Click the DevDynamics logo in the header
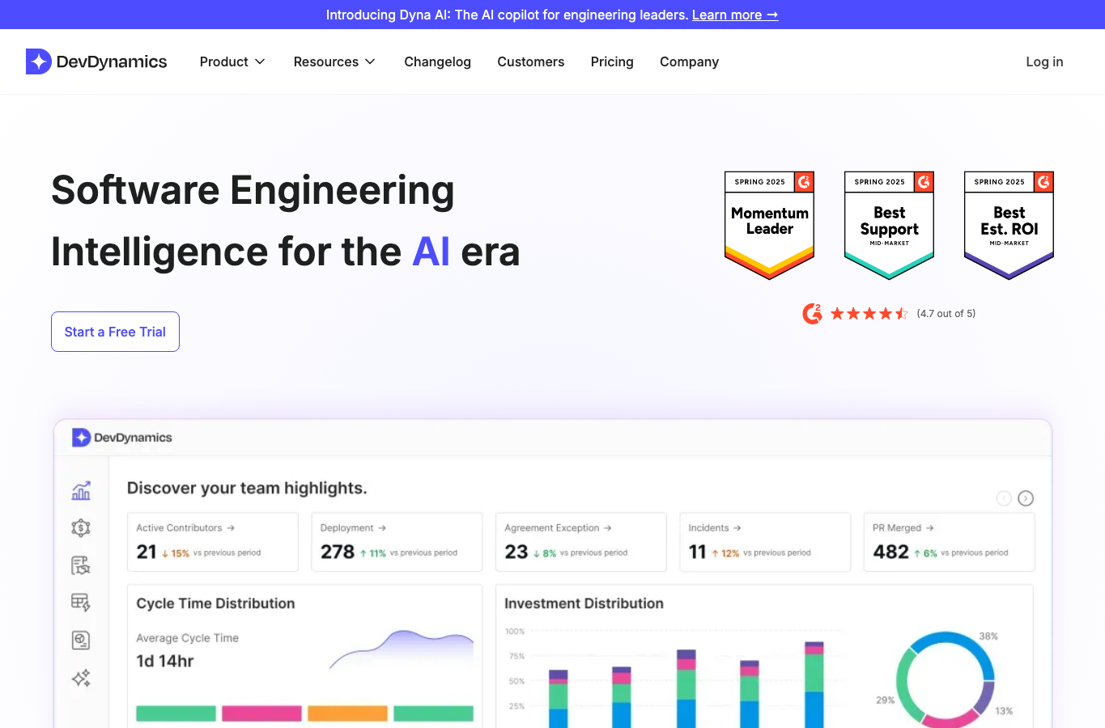Viewport: 1105px width, 728px height. coord(96,61)
